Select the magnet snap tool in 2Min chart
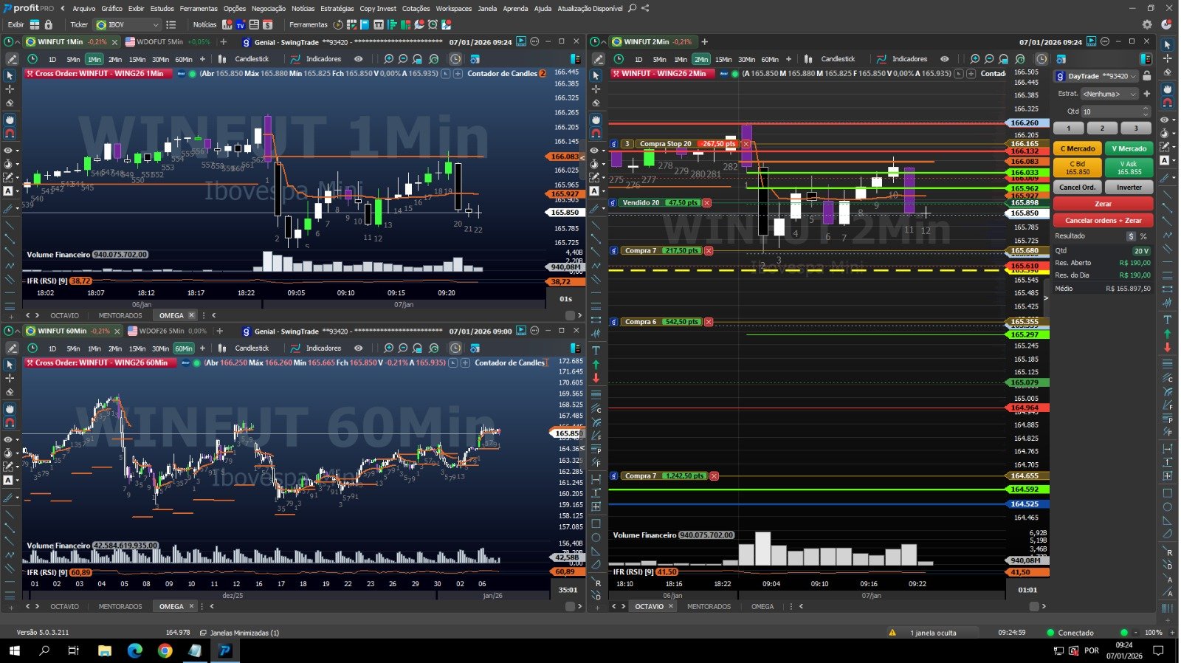 tap(596, 133)
